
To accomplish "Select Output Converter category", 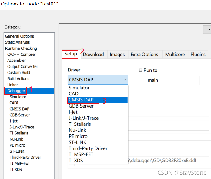I will tap(23, 67).
